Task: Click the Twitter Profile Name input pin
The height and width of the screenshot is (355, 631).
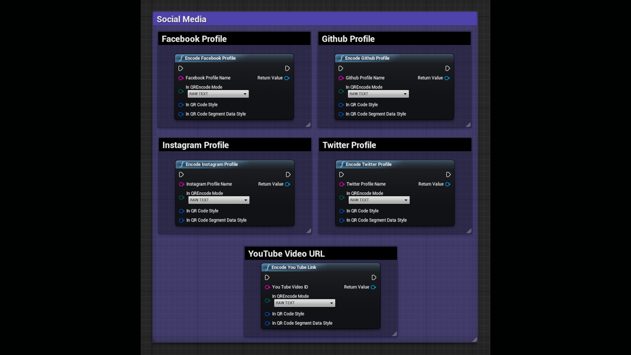Action: pyautogui.click(x=341, y=184)
